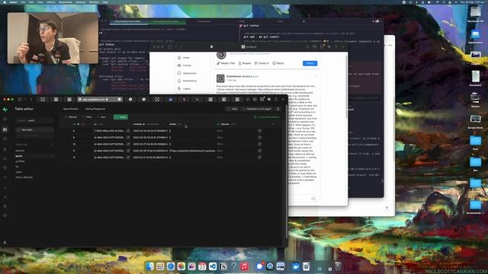
Task: Select the profiles table in sidebar
Action: [20, 161]
